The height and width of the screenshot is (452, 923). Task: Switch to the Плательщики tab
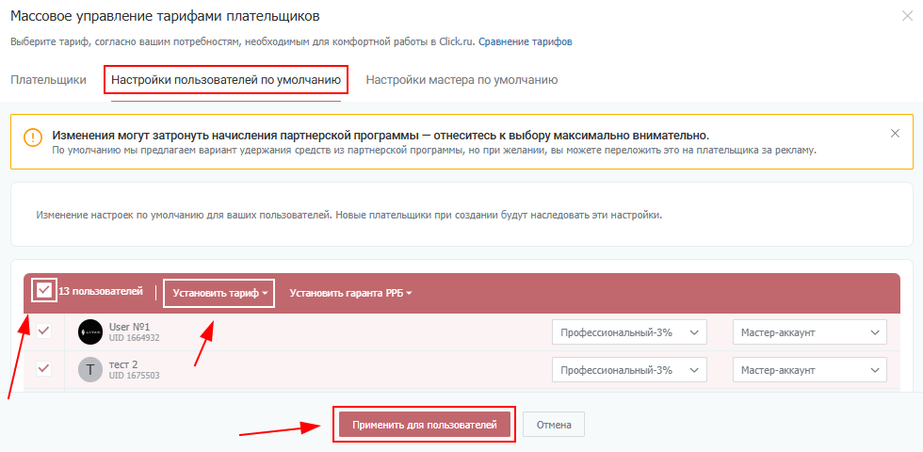pos(48,80)
